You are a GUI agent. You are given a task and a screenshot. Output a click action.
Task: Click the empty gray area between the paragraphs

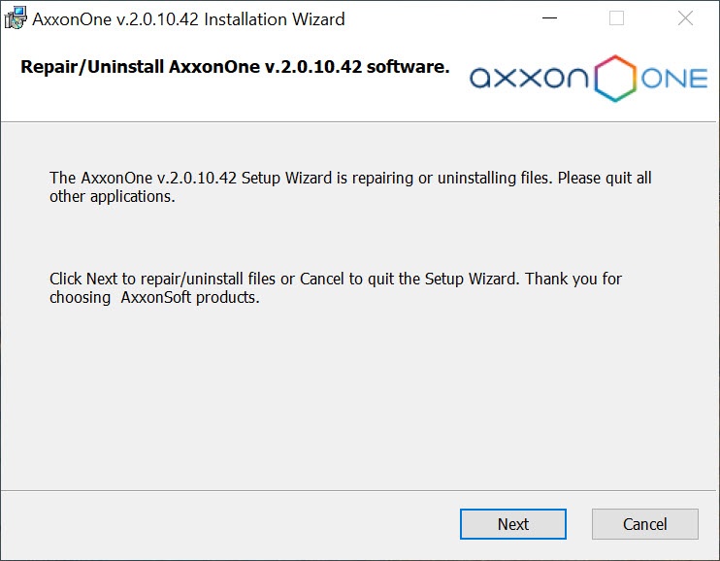359,238
